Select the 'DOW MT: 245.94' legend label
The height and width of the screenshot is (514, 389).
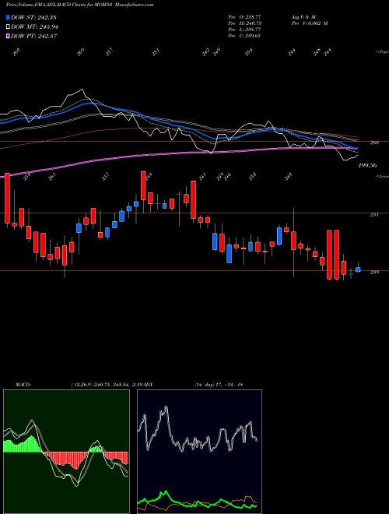click(x=34, y=26)
